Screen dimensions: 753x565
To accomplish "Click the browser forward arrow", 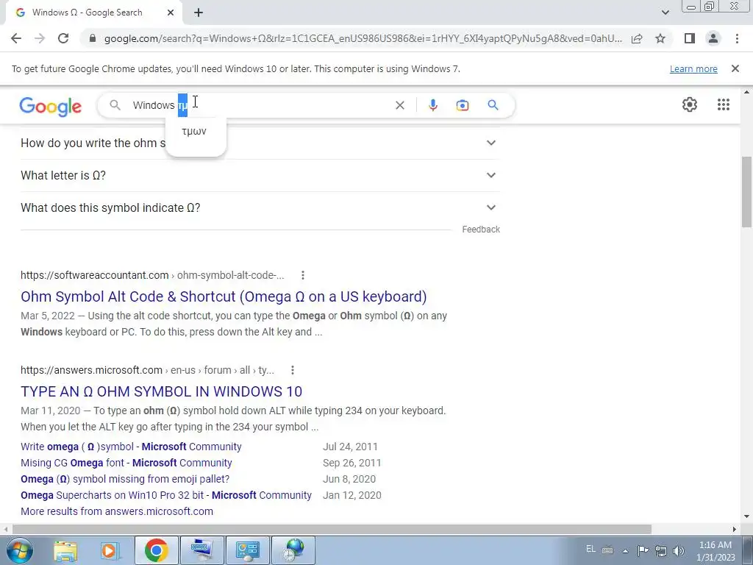I will click(x=40, y=38).
